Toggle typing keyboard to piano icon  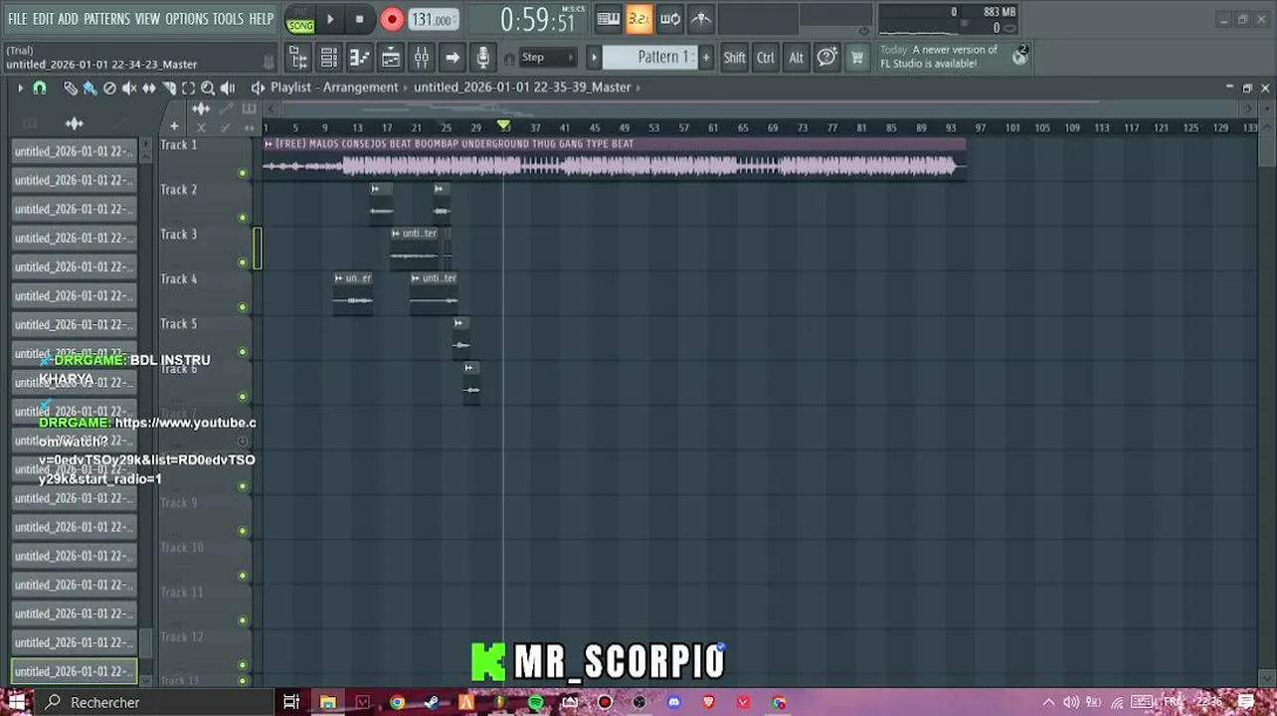point(609,18)
